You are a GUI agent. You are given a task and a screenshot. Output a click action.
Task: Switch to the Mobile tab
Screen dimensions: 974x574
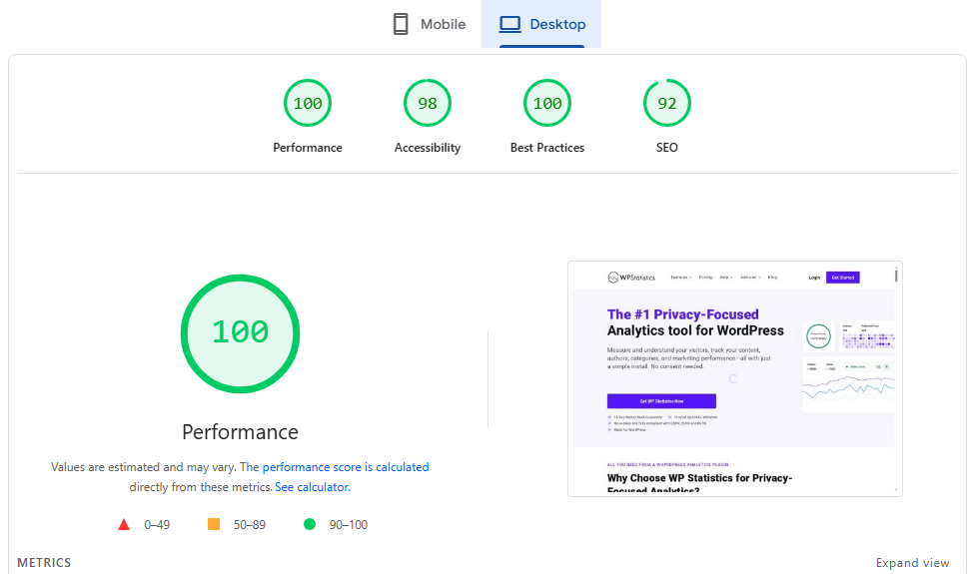coord(430,24)
